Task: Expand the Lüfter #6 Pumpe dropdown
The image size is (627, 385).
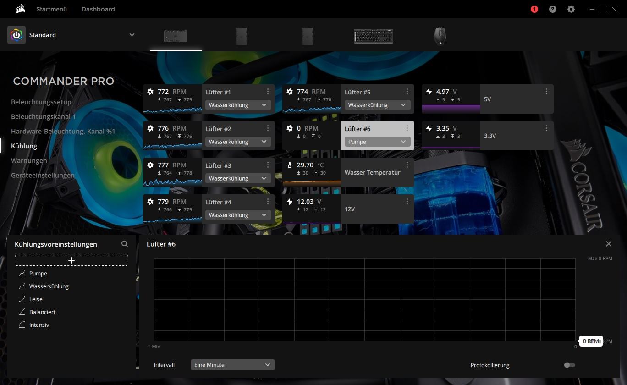Action: pos(377,142)
